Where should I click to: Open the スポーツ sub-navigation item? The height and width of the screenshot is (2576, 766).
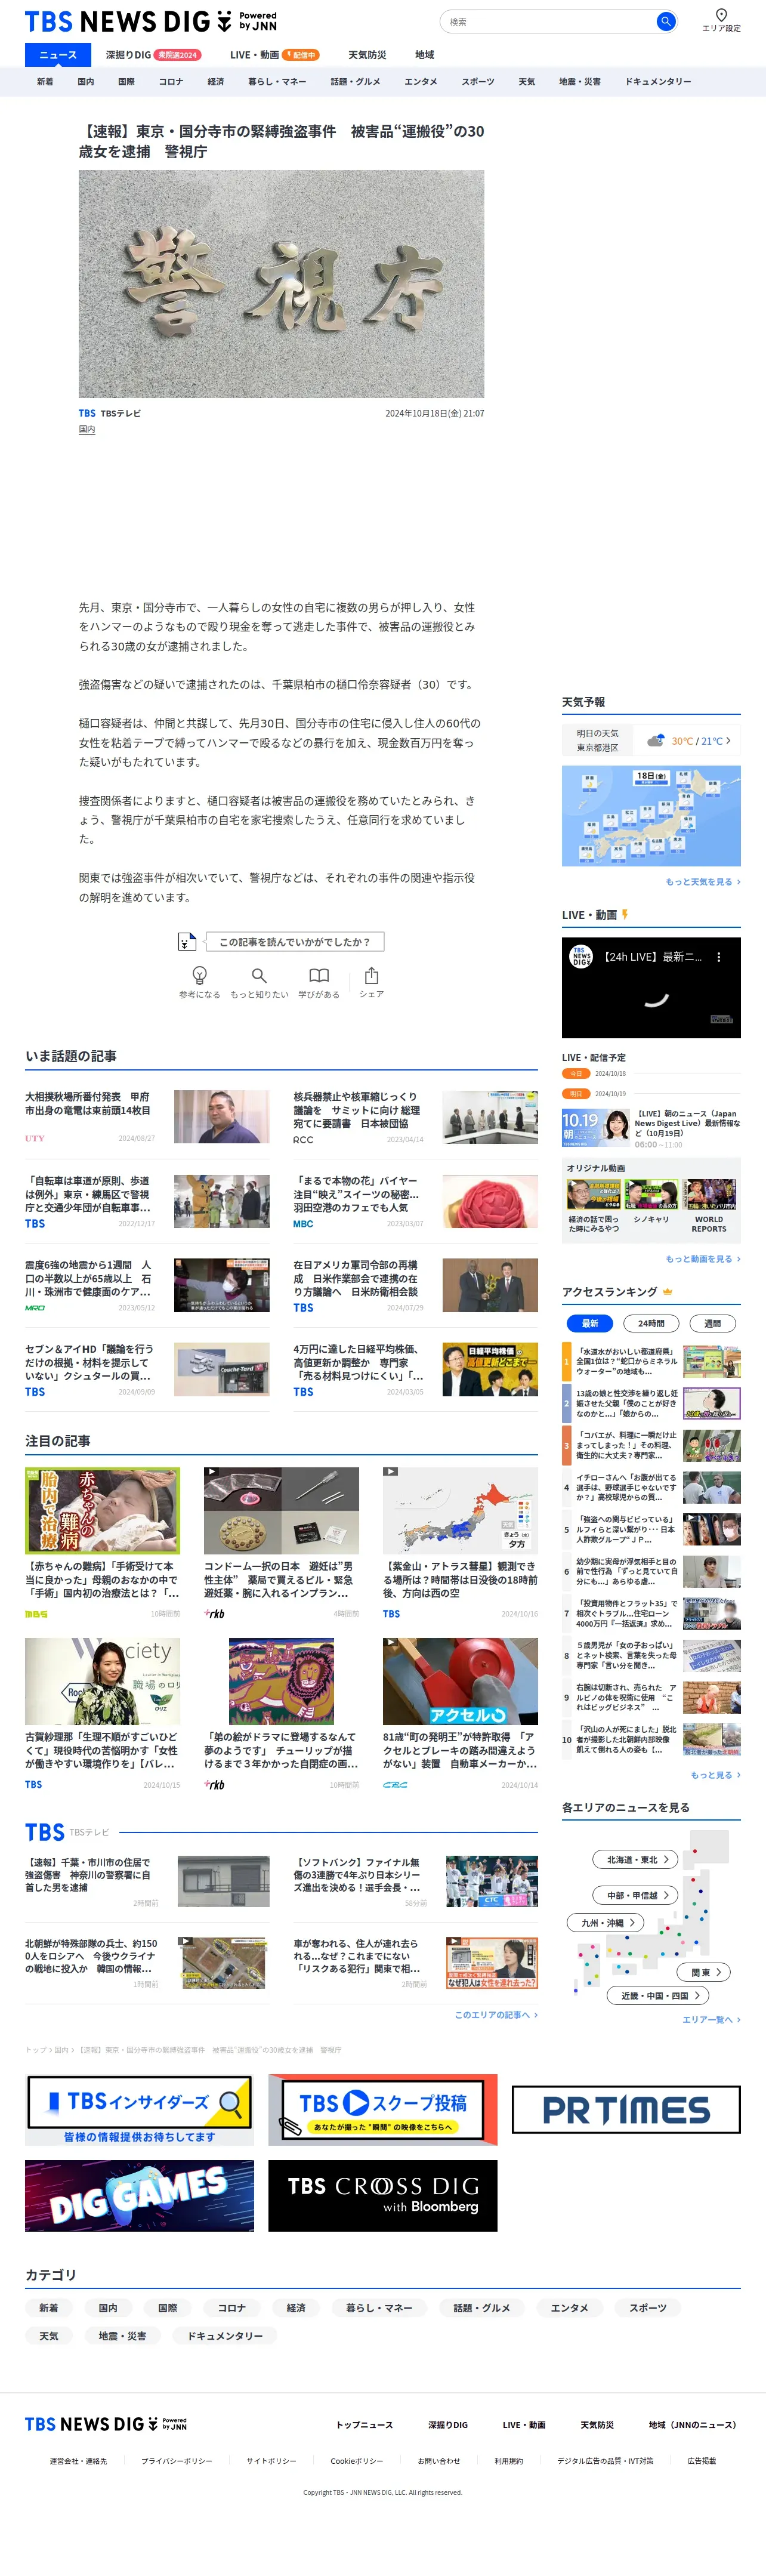click(478, 82)
